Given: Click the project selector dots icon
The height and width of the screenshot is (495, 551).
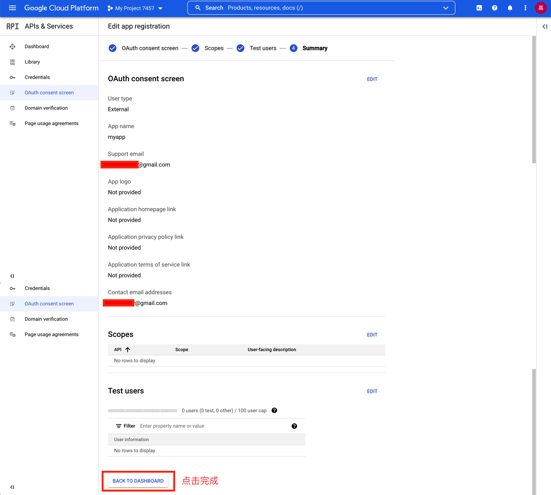Looking at the screenshot, I should pyautogui.click(x=110, y=8).
